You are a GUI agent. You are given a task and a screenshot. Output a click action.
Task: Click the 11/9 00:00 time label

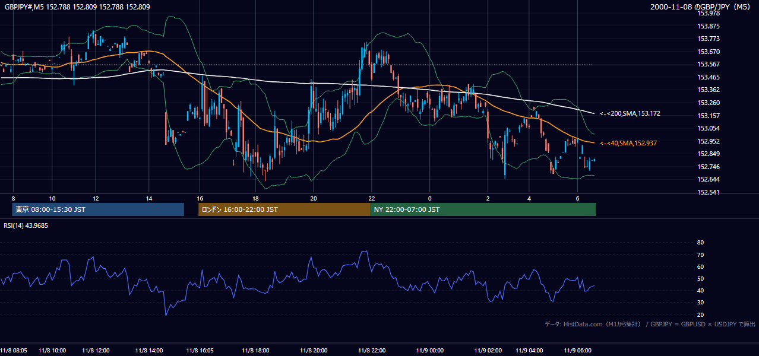pos(429,350)
